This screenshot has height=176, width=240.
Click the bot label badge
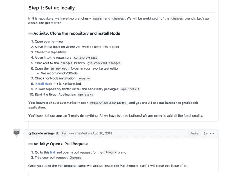[64, 134]
